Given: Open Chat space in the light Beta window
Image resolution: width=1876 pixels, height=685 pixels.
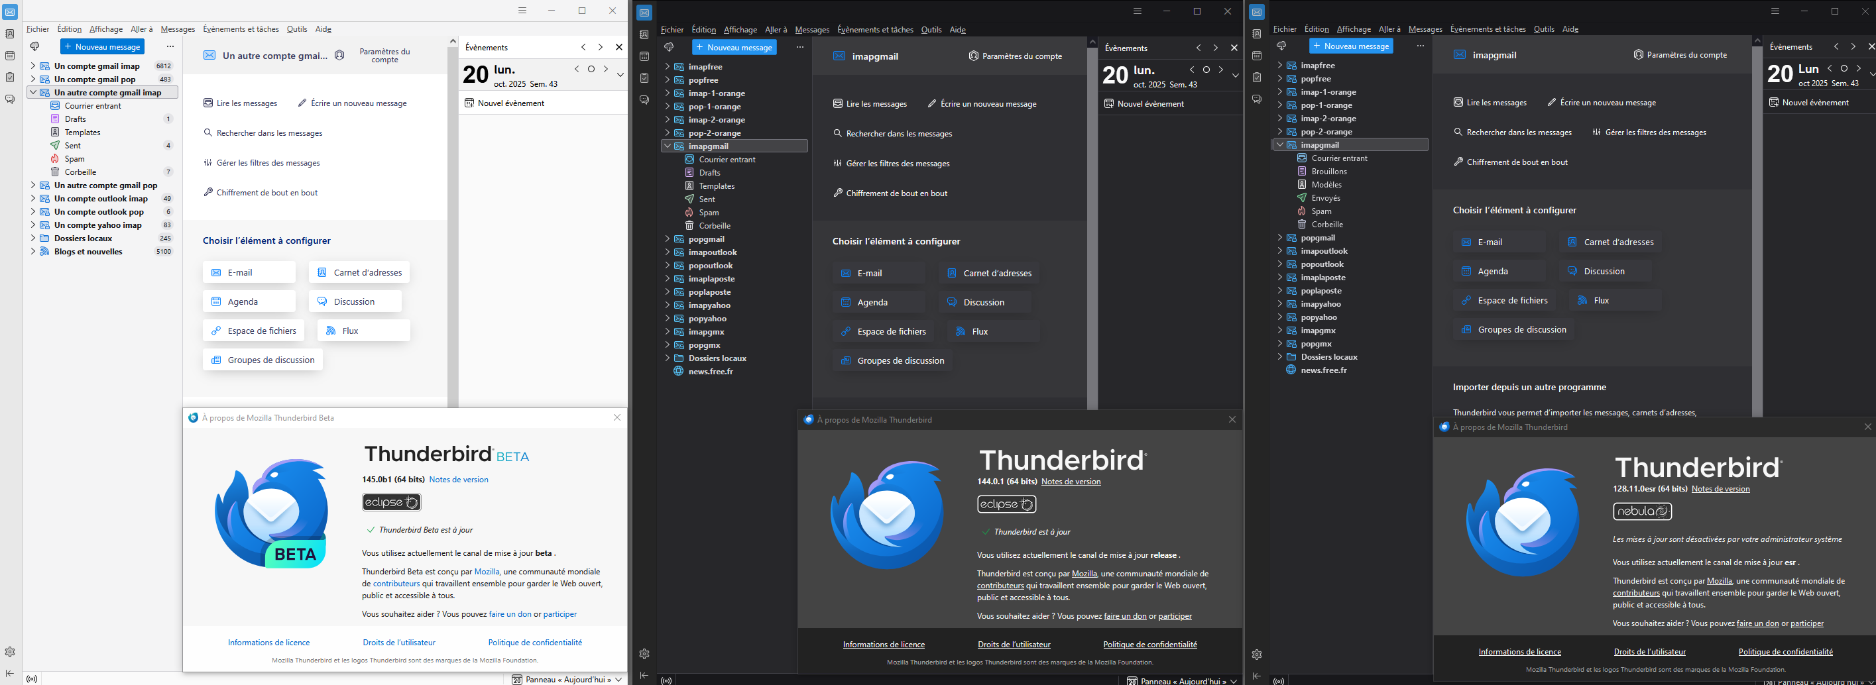Looking at the screenshot, I should pyautogui.click(x=10, y=99).
